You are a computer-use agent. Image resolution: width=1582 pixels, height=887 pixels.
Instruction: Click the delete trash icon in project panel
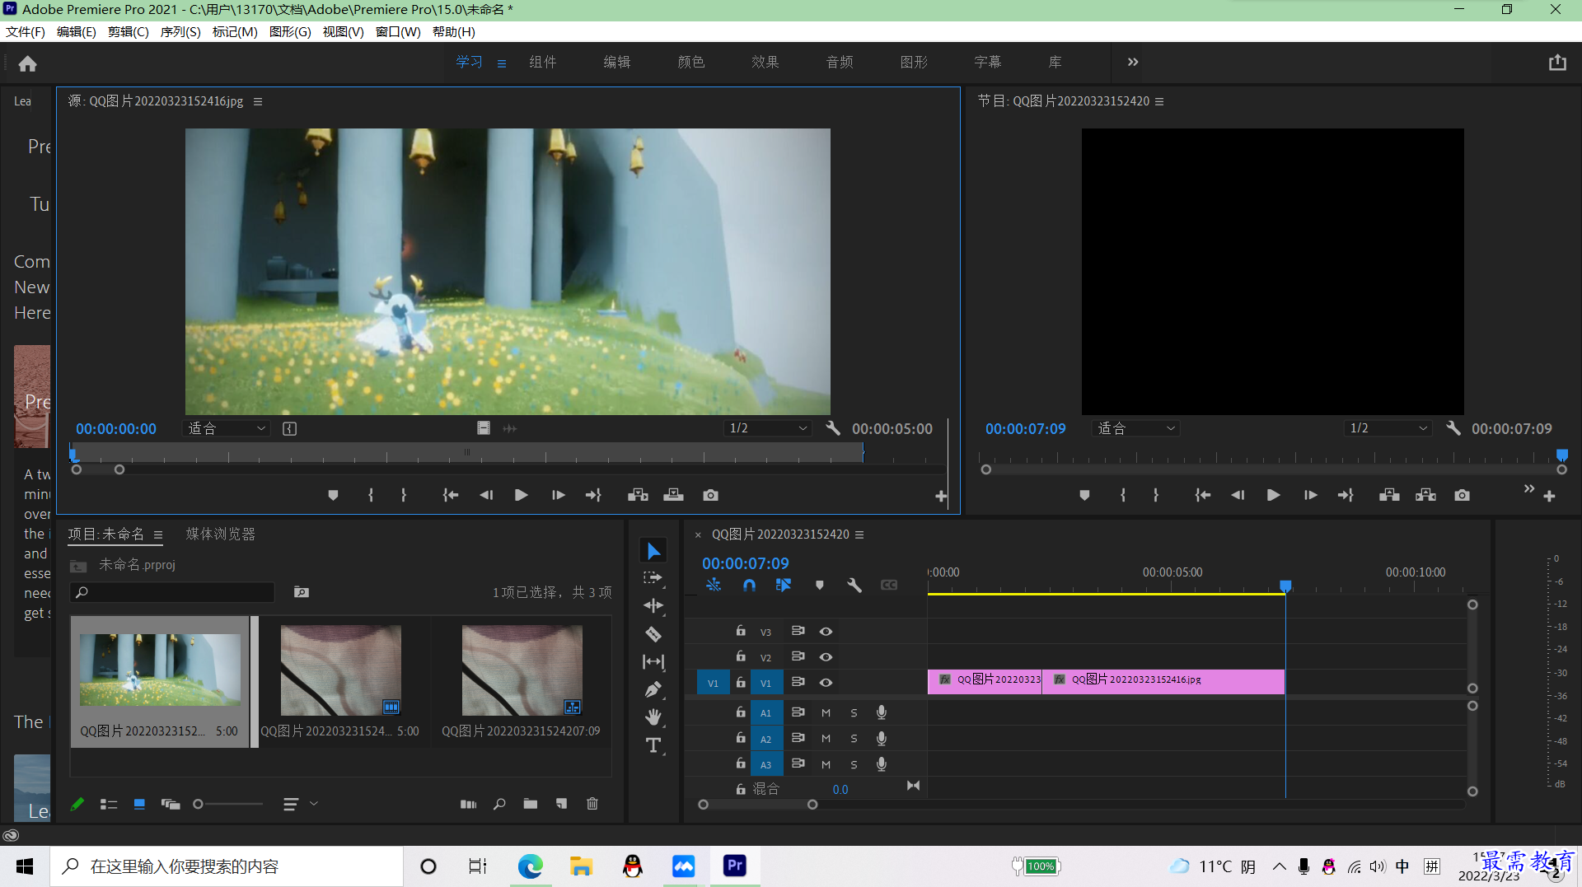coord(592,804)
